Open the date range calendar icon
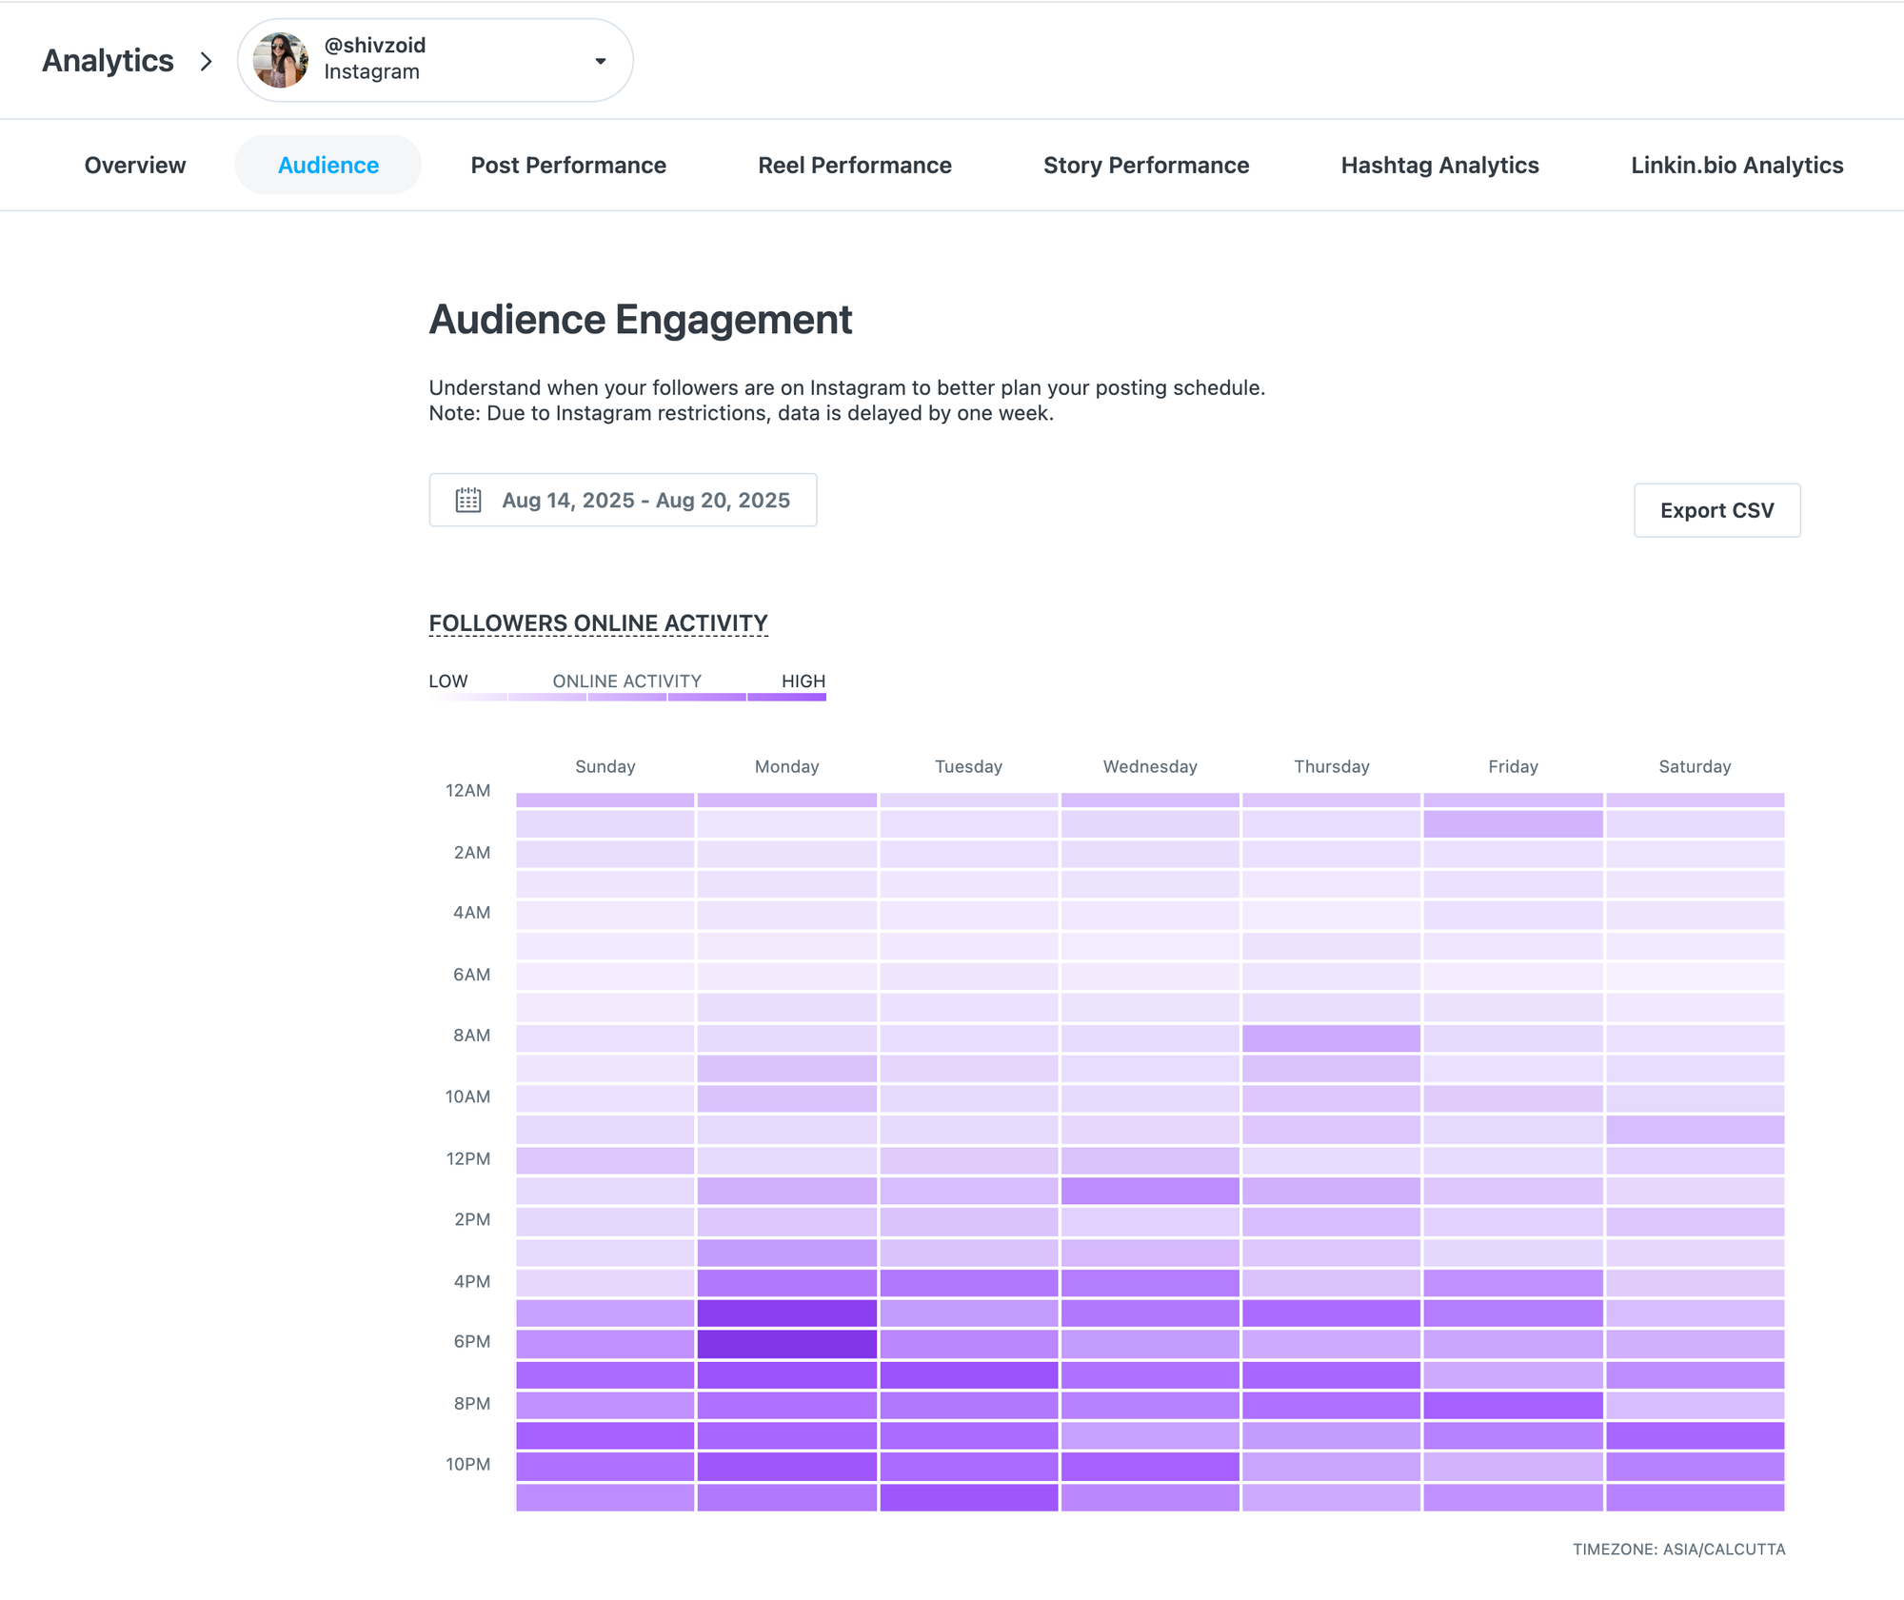The width and height of the screenshot is (1904, 1600). click(468, 500)
